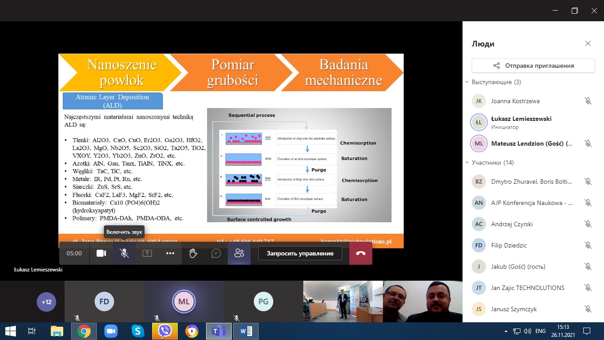Switch to Word on the taskbar
Image resolution: width=604 pixels, height=340 pixels.
point(246,331)
